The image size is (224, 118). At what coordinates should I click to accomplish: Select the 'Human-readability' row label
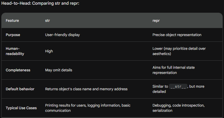point(14,51)
